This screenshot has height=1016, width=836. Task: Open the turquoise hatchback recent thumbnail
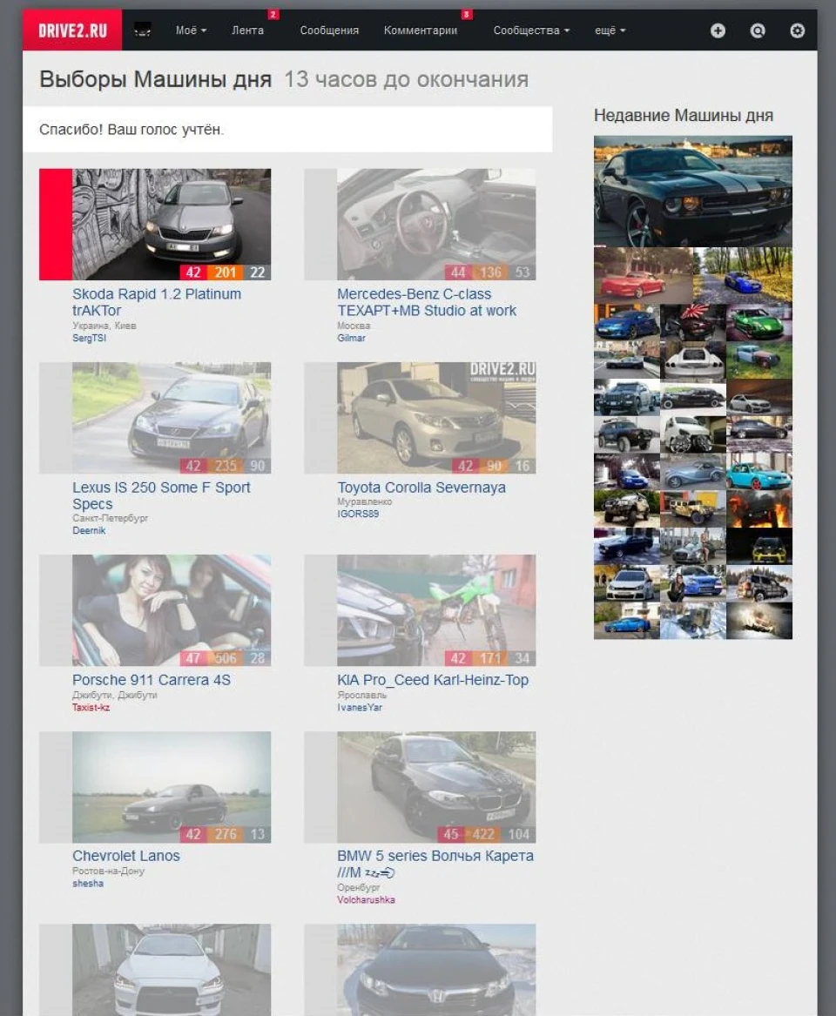(758, 471)
